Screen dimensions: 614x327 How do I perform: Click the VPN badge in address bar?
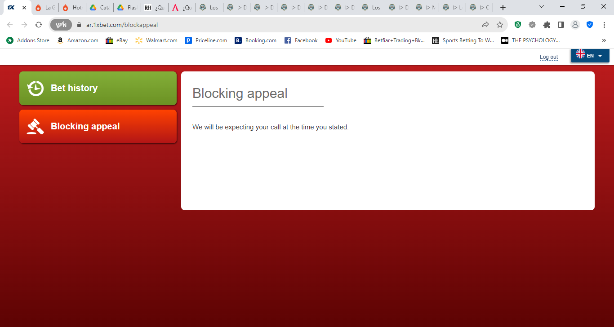click(x=61, y=25)
